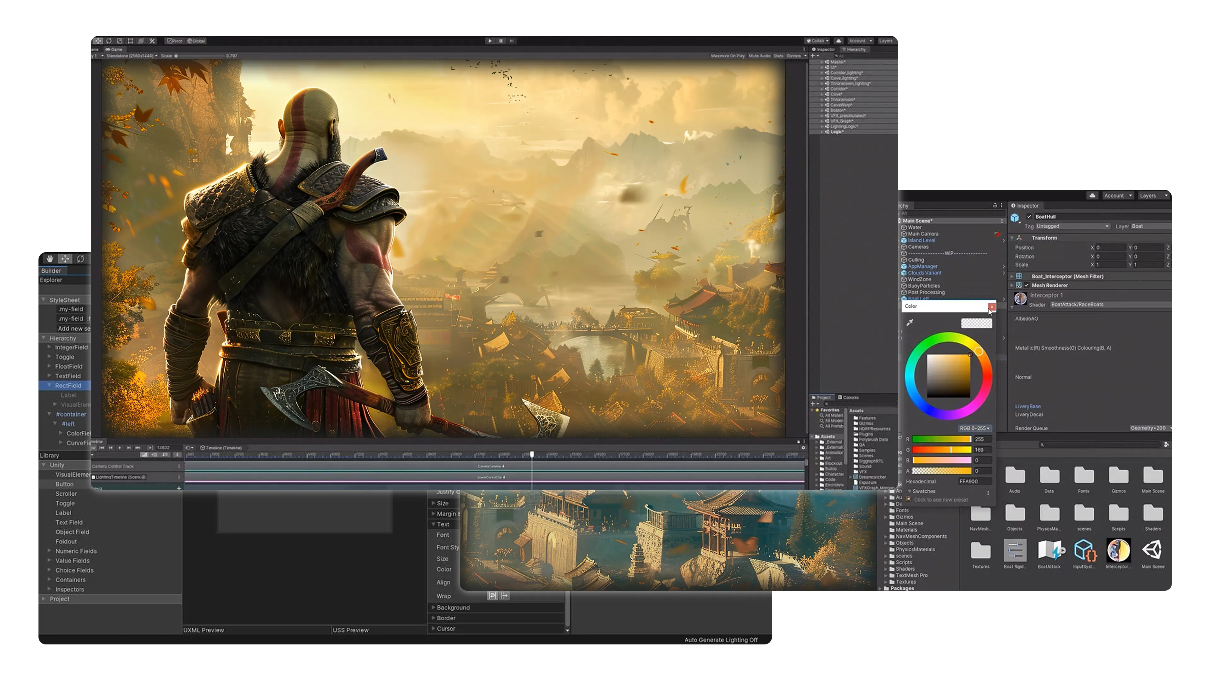Open the Tag dropdown showing Untagged
The image size is (1211, 681).
[1073, 227]
